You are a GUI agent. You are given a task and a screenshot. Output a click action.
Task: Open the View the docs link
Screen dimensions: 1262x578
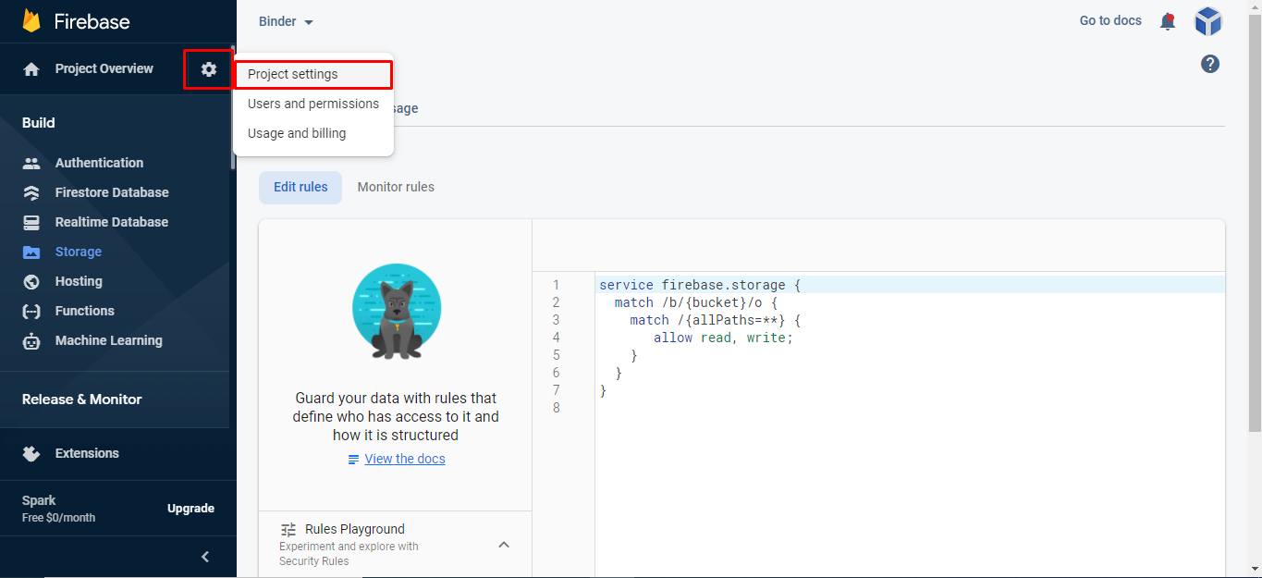click(404, 459)
